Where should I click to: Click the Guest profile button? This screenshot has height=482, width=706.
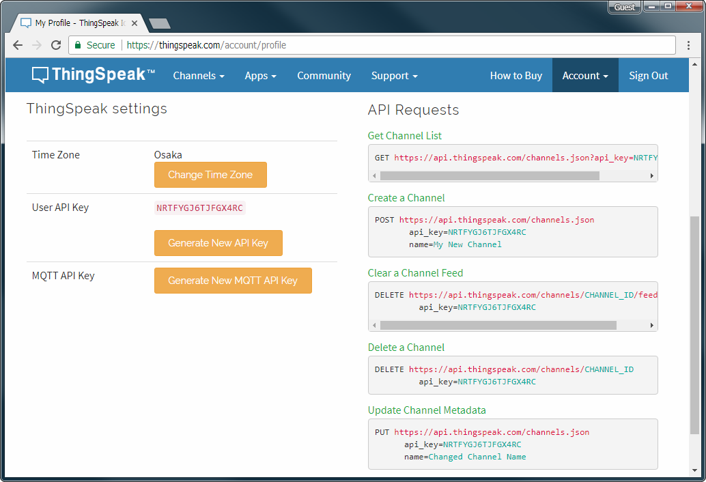point(625,8)
